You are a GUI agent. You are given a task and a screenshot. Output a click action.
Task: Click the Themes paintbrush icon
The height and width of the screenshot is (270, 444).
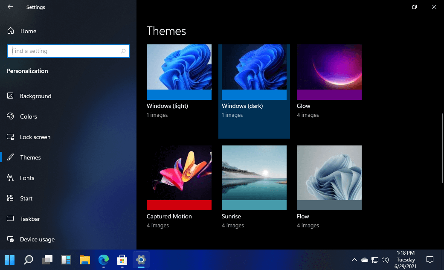click(x=10, y=157)
